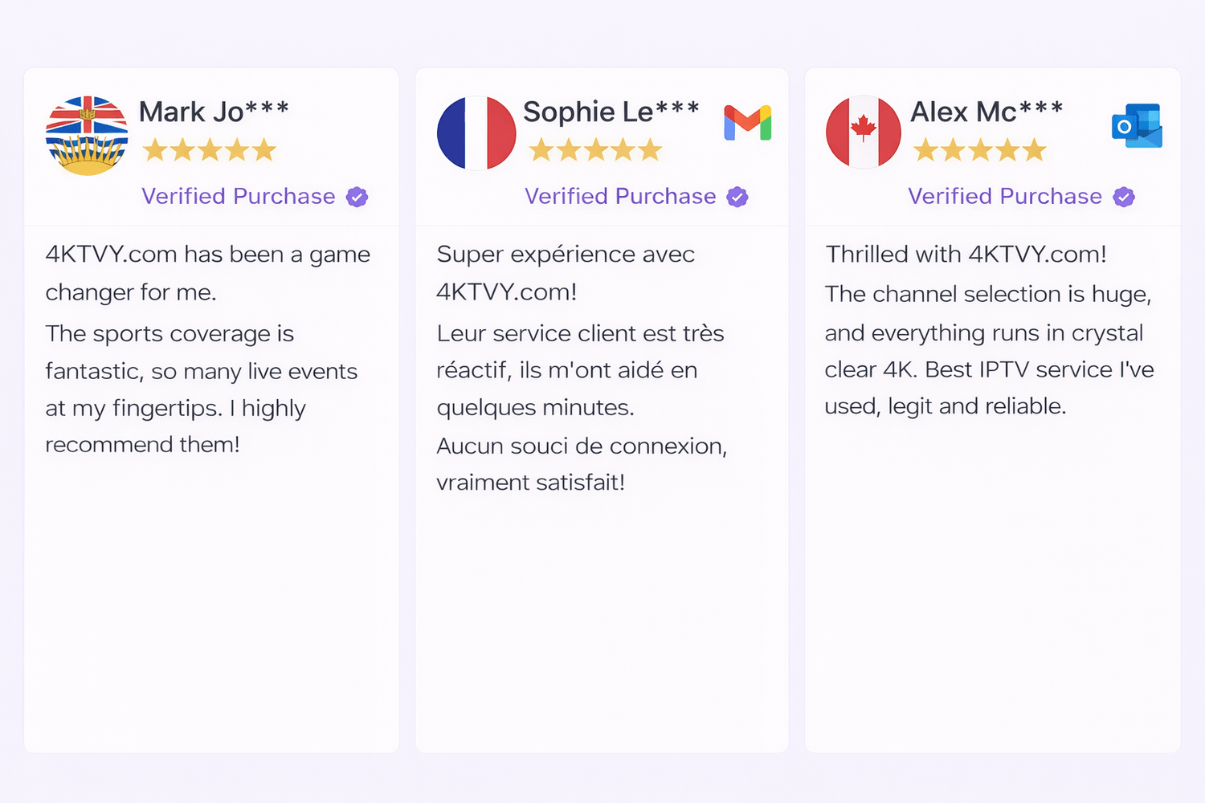Click Sophie's French review text
1205x803 pixels.
click(582, 368)
